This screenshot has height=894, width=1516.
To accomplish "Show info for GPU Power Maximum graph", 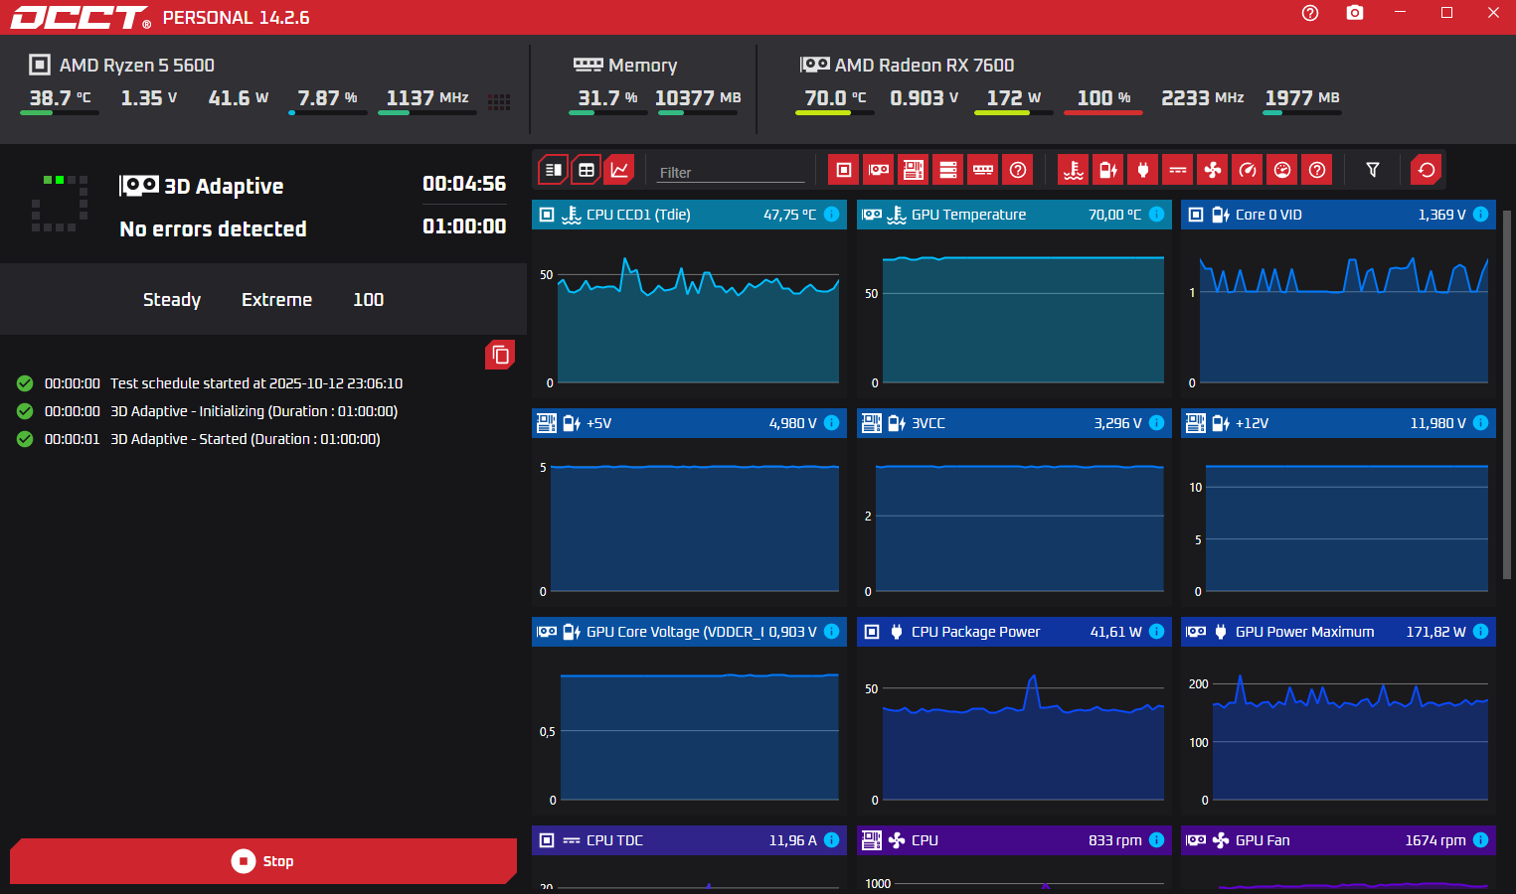I will pos(1480,632).
